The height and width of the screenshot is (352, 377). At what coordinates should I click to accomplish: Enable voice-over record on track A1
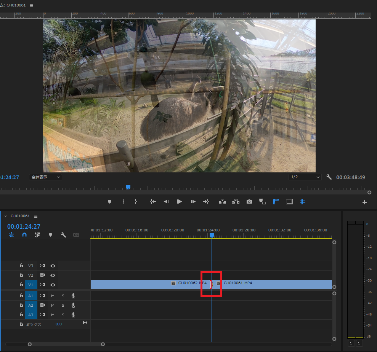(73, 296)
